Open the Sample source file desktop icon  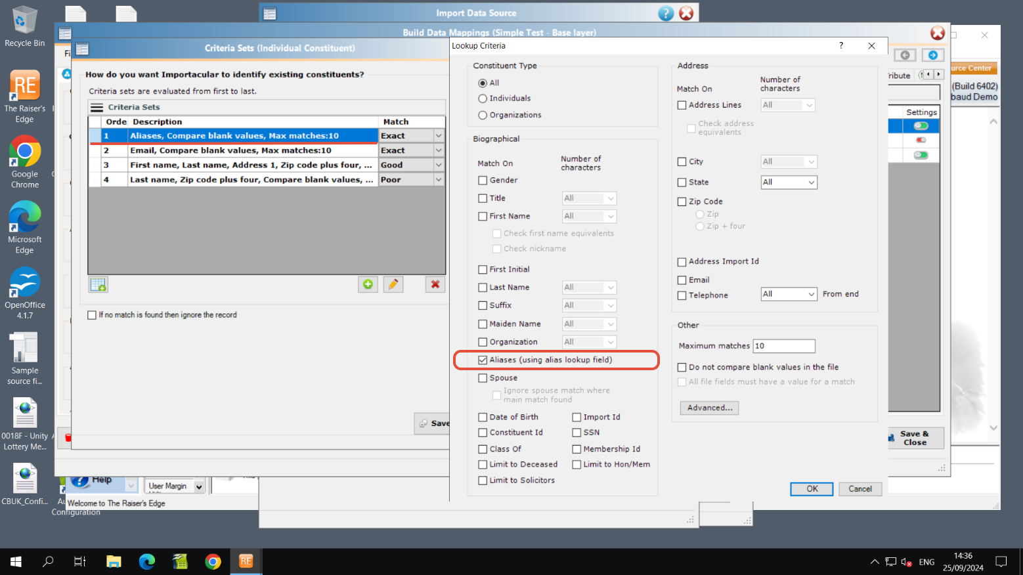point(24,358)
